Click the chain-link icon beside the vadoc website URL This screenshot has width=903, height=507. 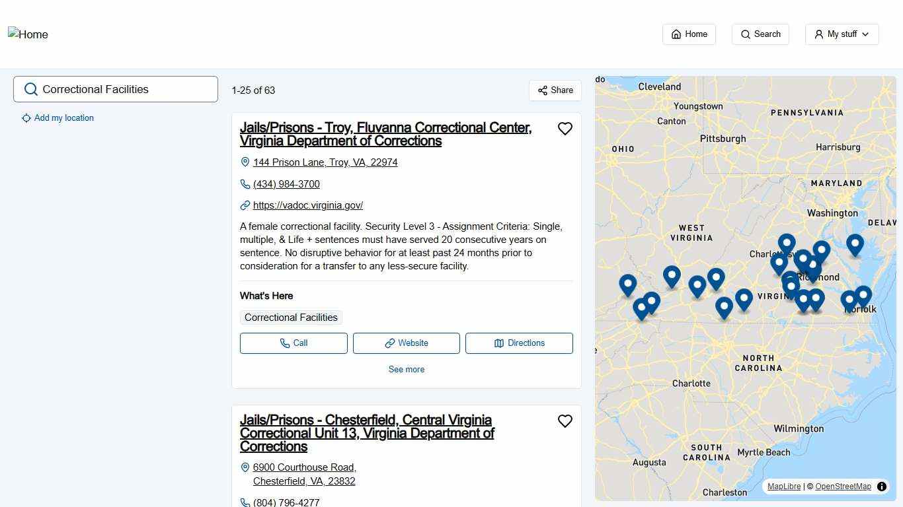tap(245, 205)
